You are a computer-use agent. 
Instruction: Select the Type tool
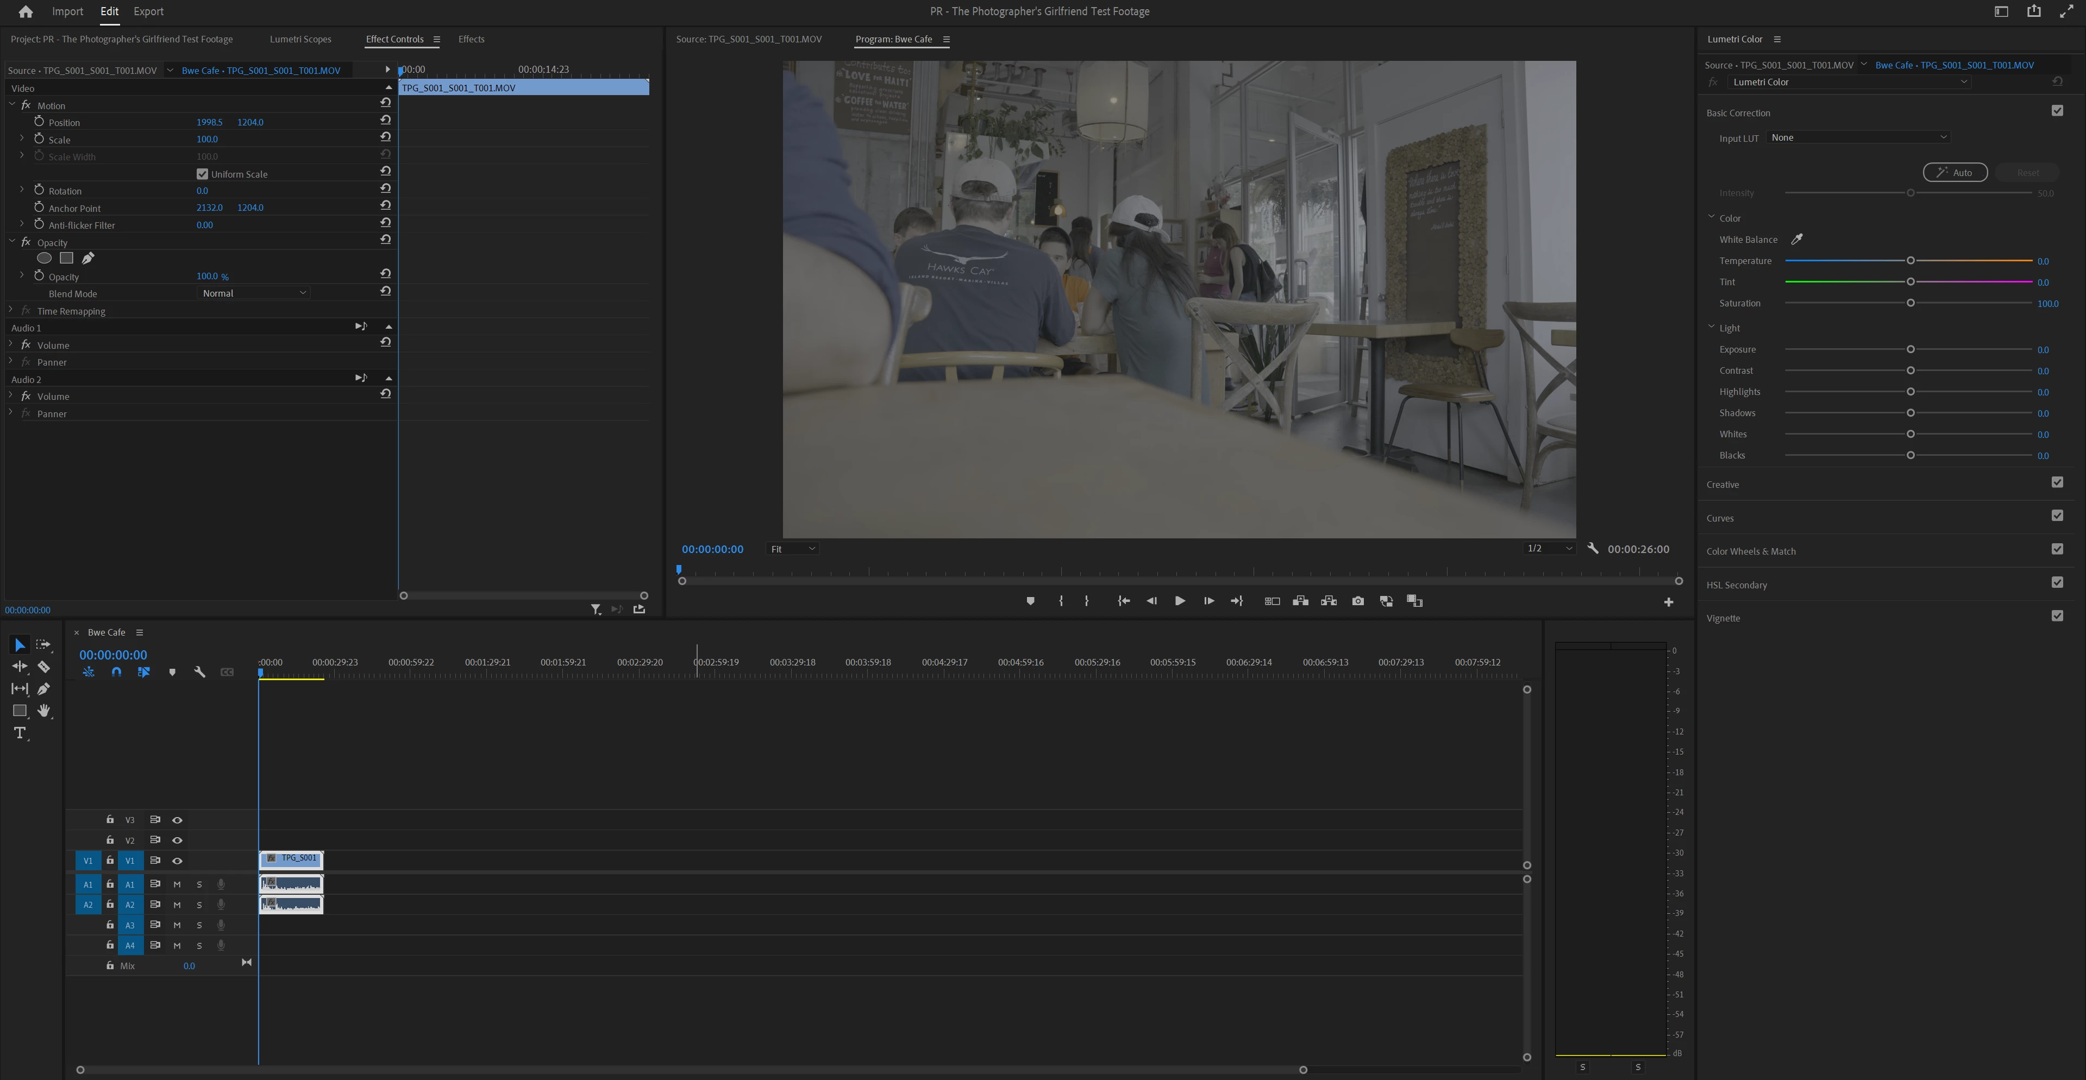(x=20, y=733)
